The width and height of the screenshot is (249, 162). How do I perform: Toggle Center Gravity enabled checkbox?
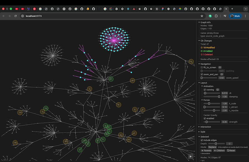click(x=204, y=118)
